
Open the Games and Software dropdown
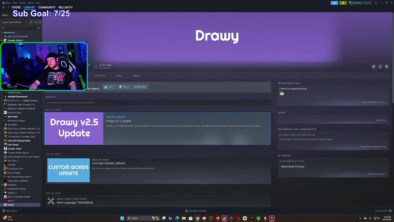[x=14, y=22]
